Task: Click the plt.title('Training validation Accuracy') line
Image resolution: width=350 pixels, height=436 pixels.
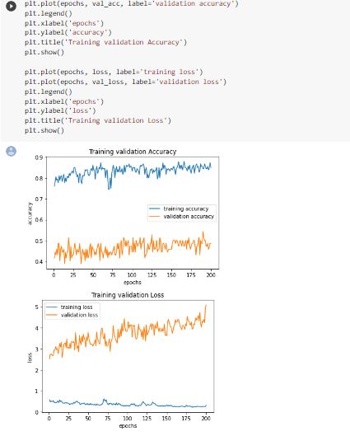Action: [105, 42]
